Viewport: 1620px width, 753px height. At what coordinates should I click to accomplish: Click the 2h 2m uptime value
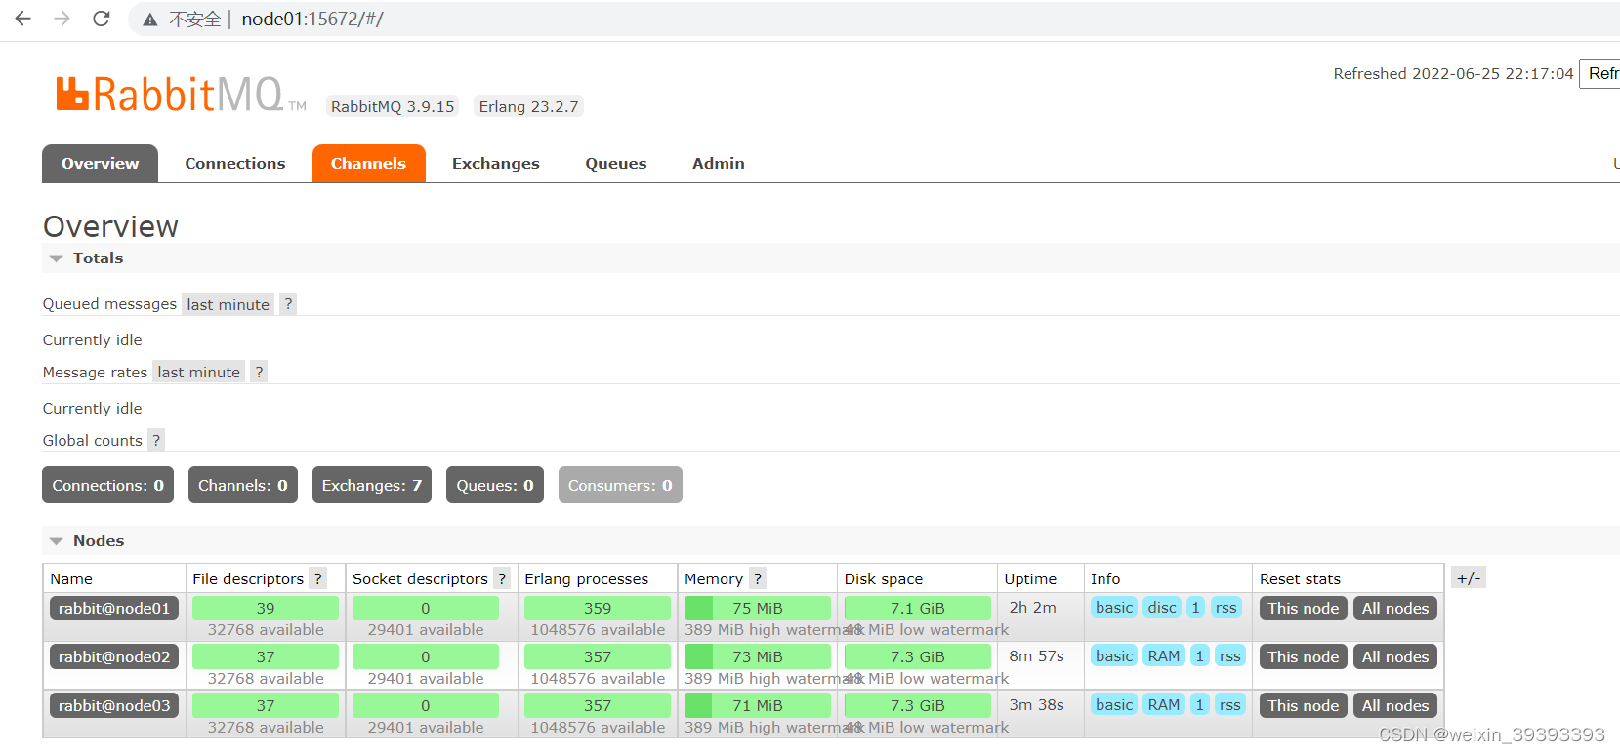pyautogui.click(x=1033, y=608)
